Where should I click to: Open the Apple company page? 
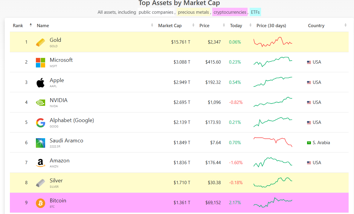tap(57, 80)
